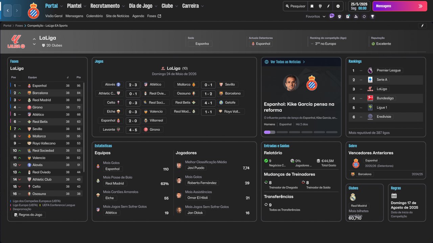Click the Alavés 2 - 3 Atlético score

(133, 85)
